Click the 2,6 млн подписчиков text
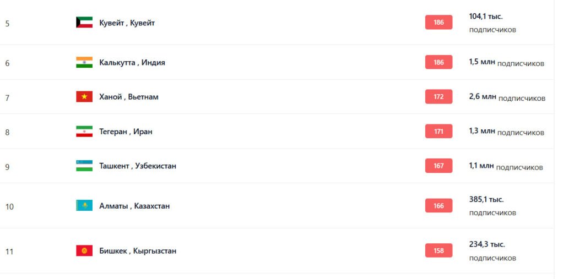 [x=507, y=97]
